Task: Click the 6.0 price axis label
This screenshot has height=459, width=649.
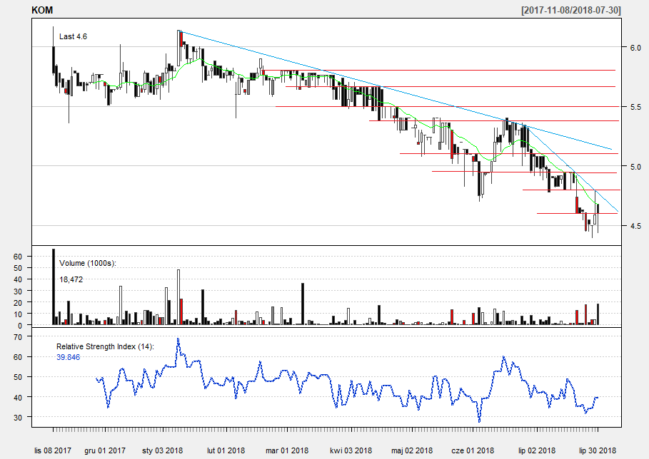Action: (635, 48)
